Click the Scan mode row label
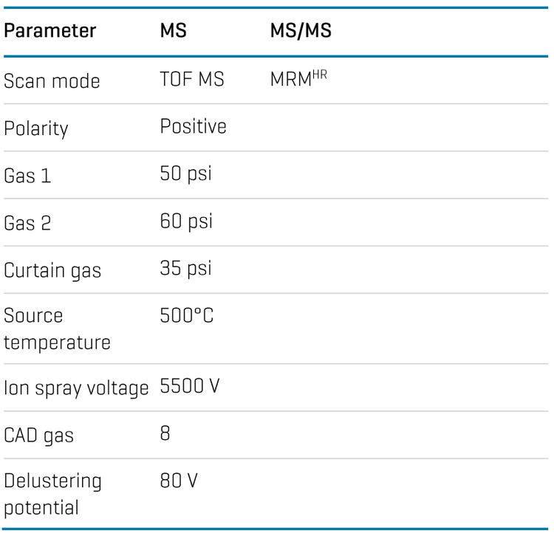This screenshot has height=536, width=554. click(x=52, y=81)
